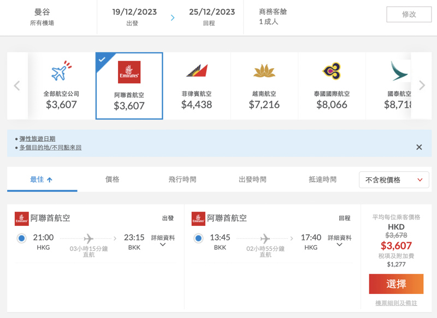Expand 詳細資料 for the outbound flight

(x=163, y=241)
